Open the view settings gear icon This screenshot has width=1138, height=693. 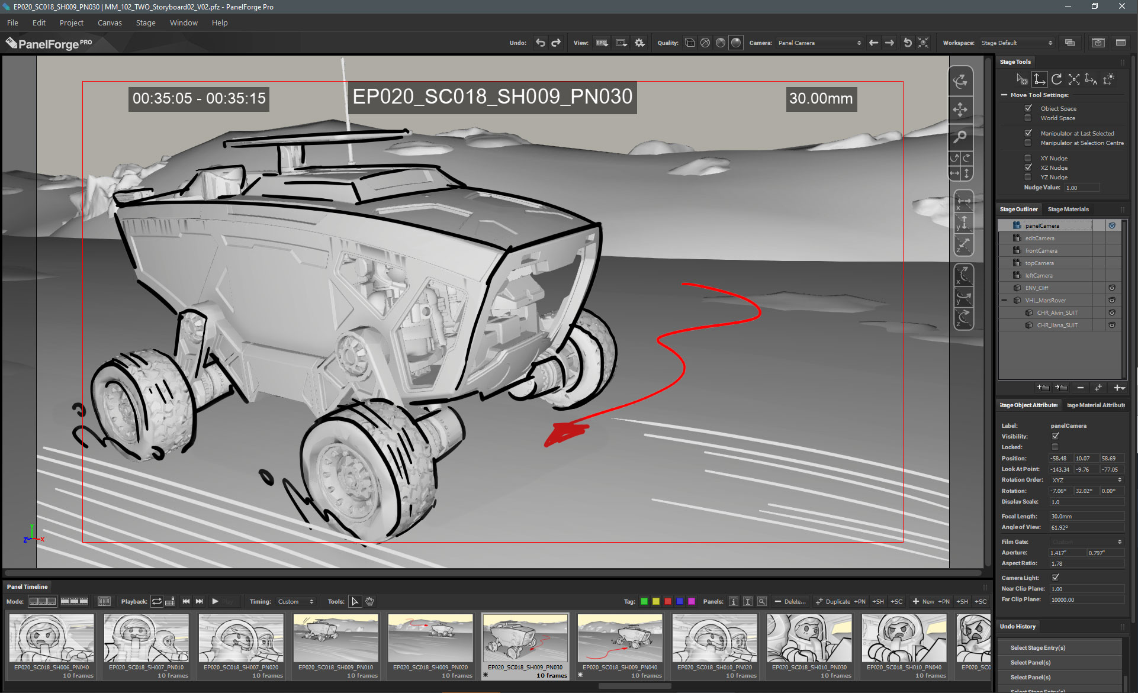point(639,43)
